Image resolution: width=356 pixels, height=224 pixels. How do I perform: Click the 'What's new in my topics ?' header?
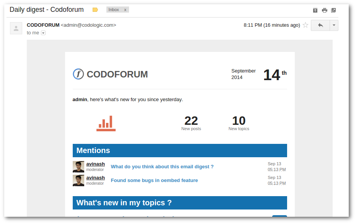pos(180,203)
